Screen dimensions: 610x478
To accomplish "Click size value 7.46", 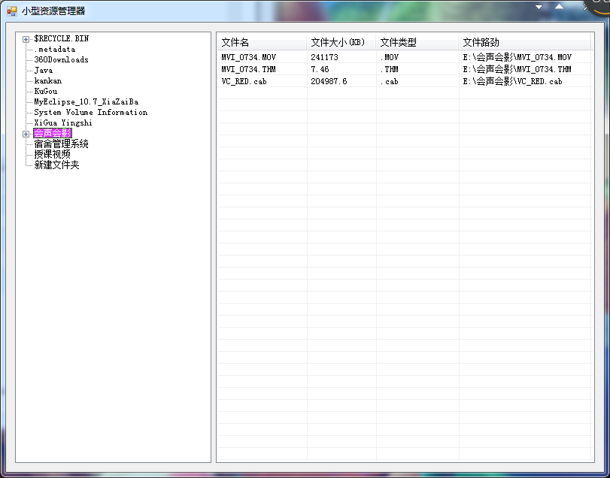I will coord(320,69).
